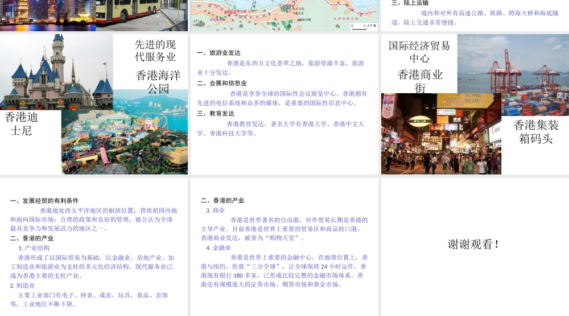
Task: Click paragraph mentioning 银行 180 多家
Action: [x=284, y=271]
